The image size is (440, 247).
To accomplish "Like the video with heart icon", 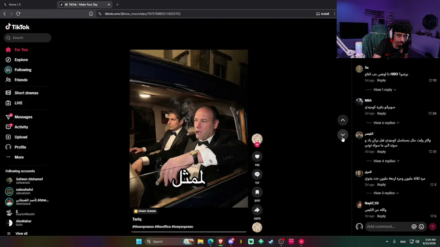I will [257, 156].
